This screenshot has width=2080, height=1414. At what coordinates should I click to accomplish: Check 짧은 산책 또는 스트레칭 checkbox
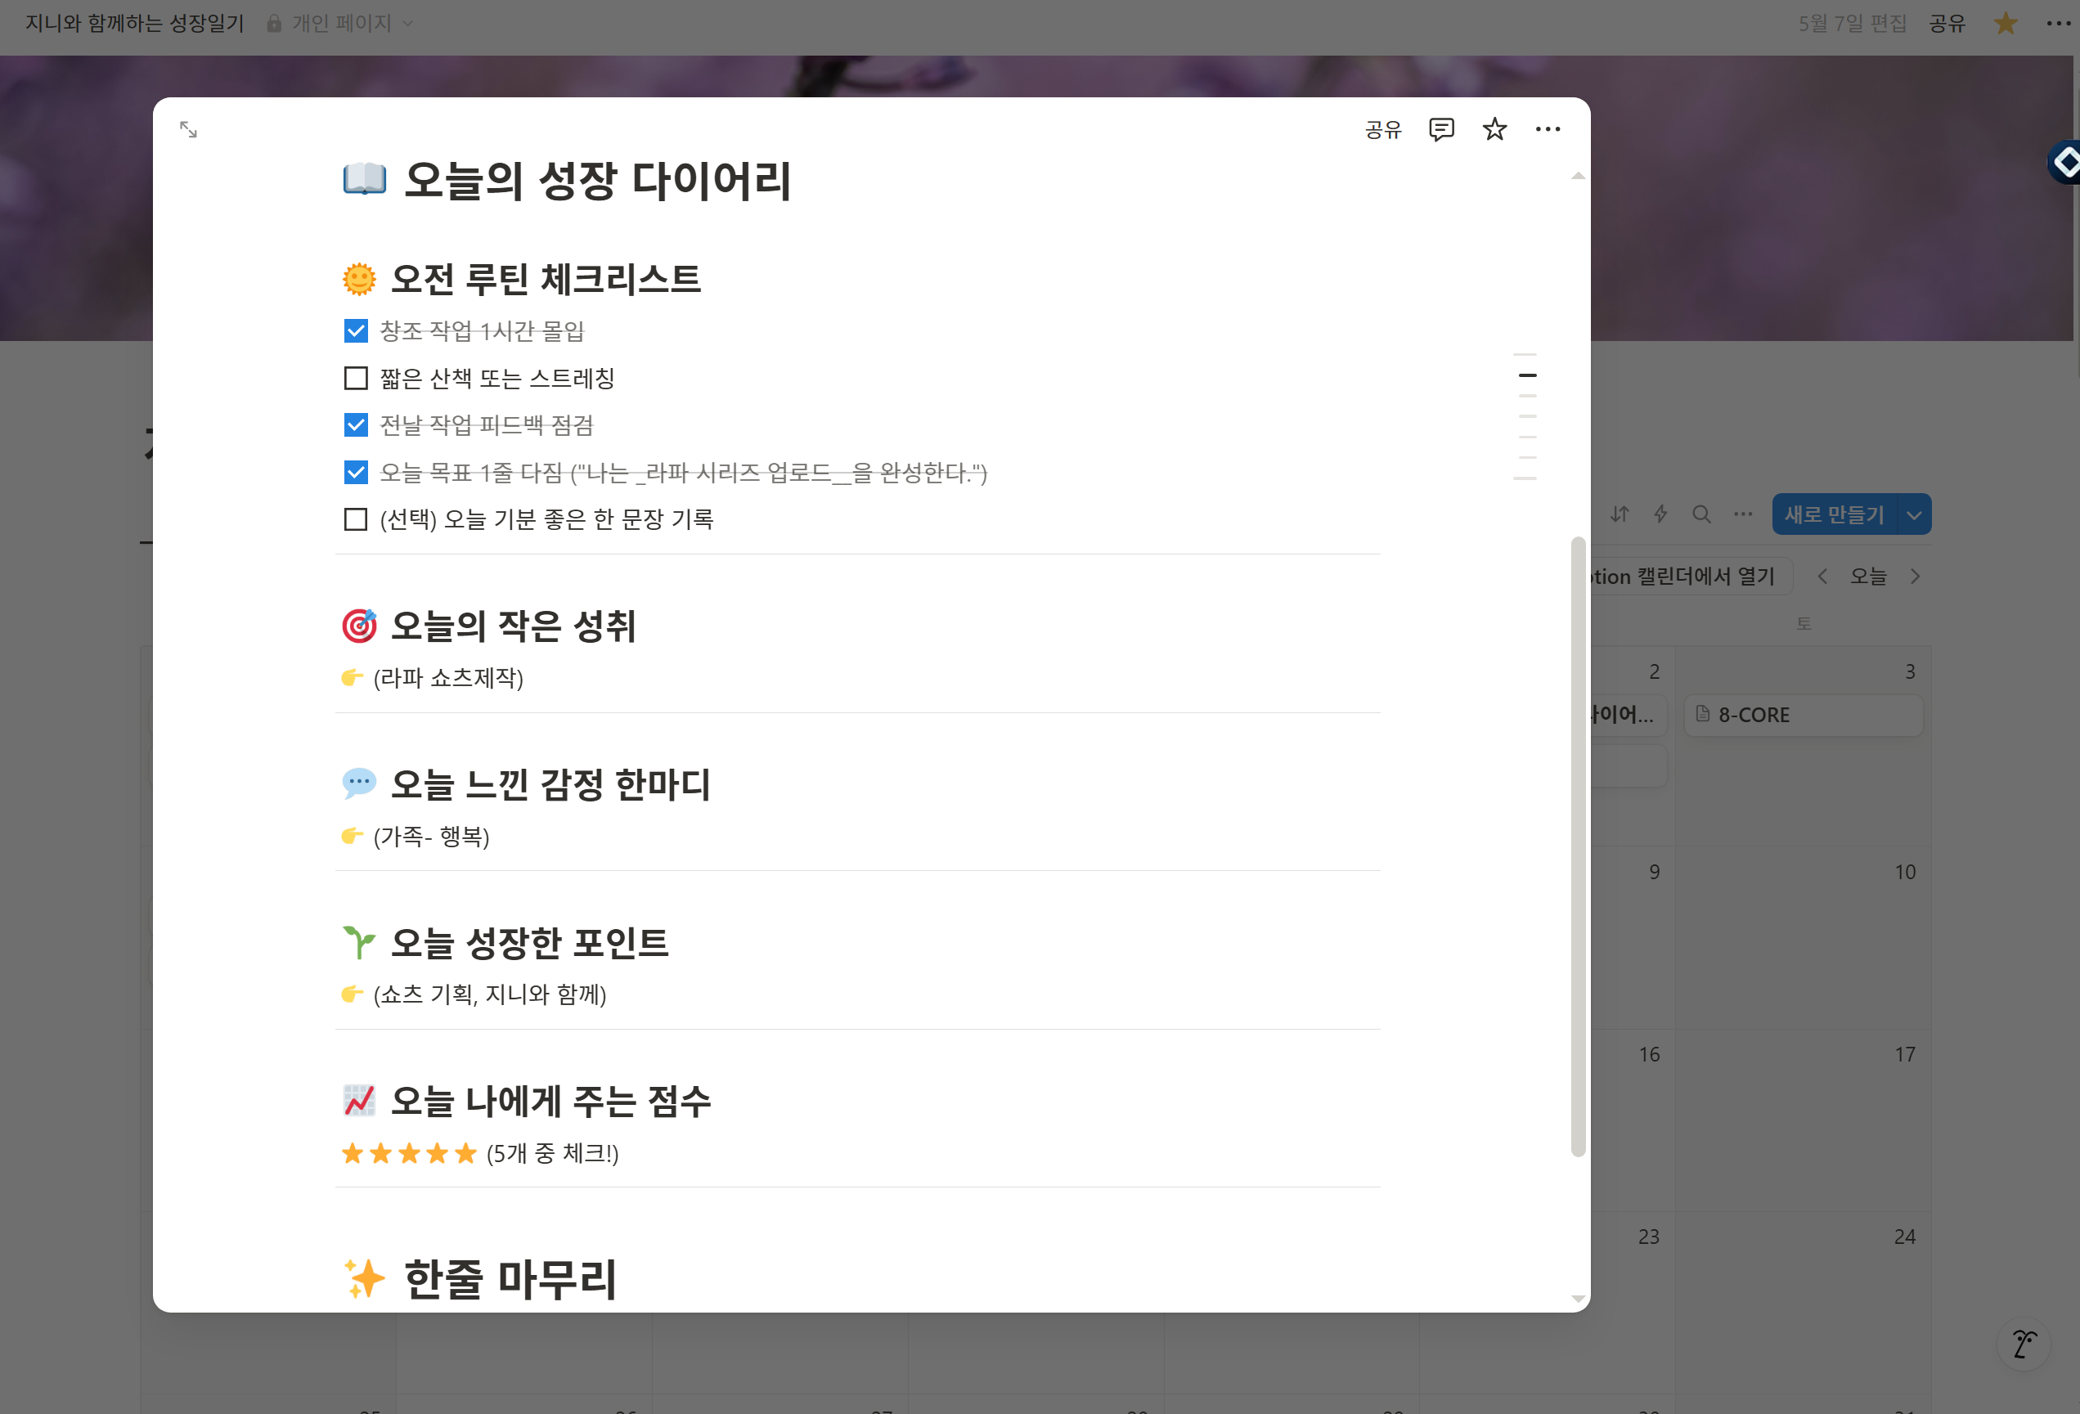[x=357, y=379]
